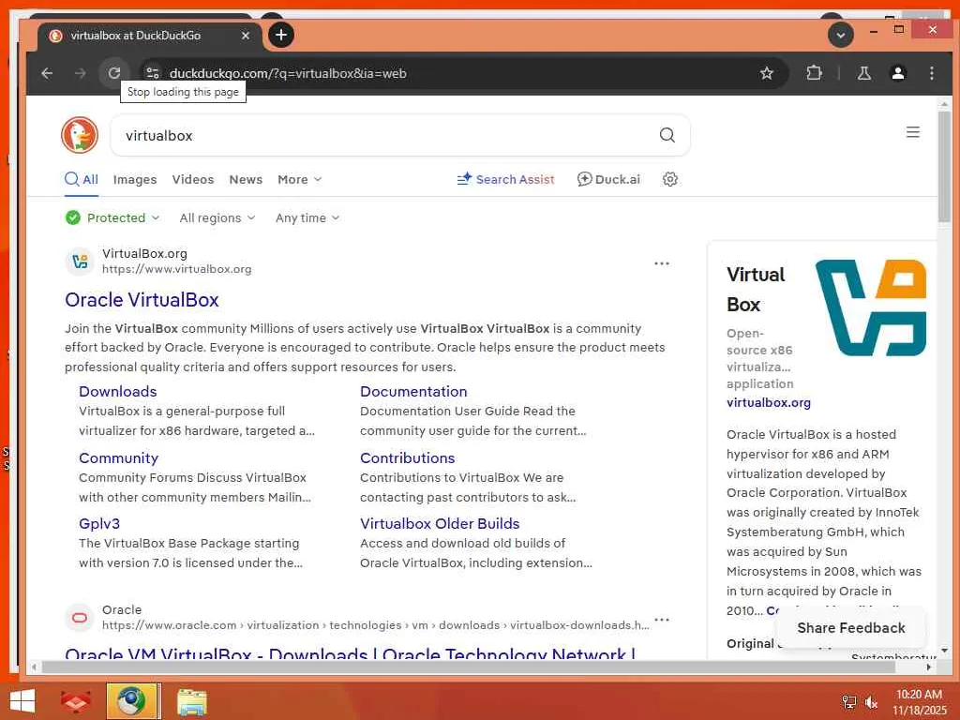
Task: Click scroll down arrow on vertical scrollbar
Action: (945, 651)
